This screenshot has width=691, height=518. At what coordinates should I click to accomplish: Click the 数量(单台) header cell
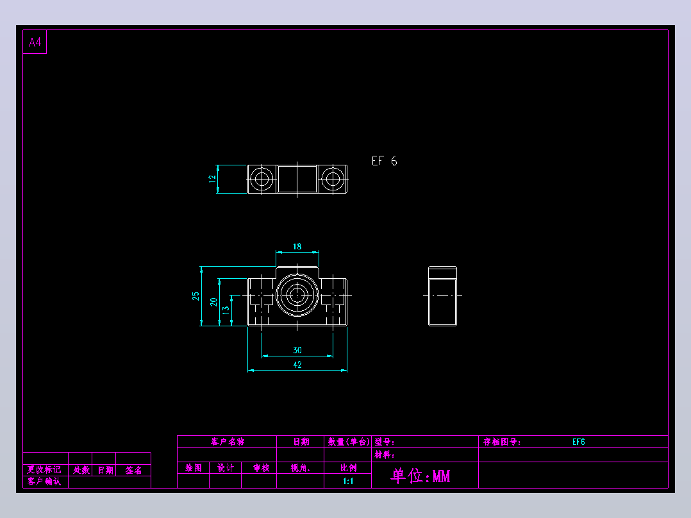(348, 442)
